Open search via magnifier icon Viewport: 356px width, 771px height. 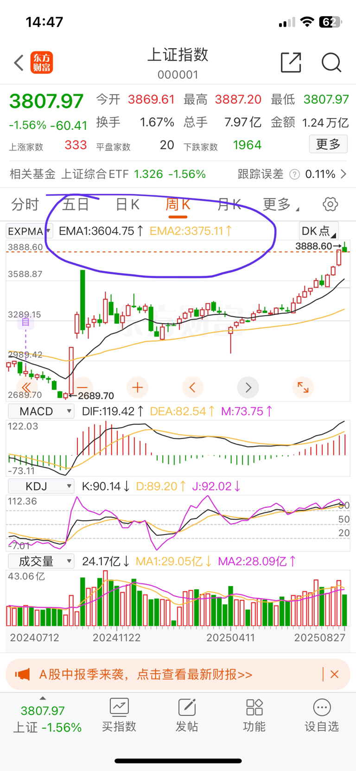tap(331, 62)
